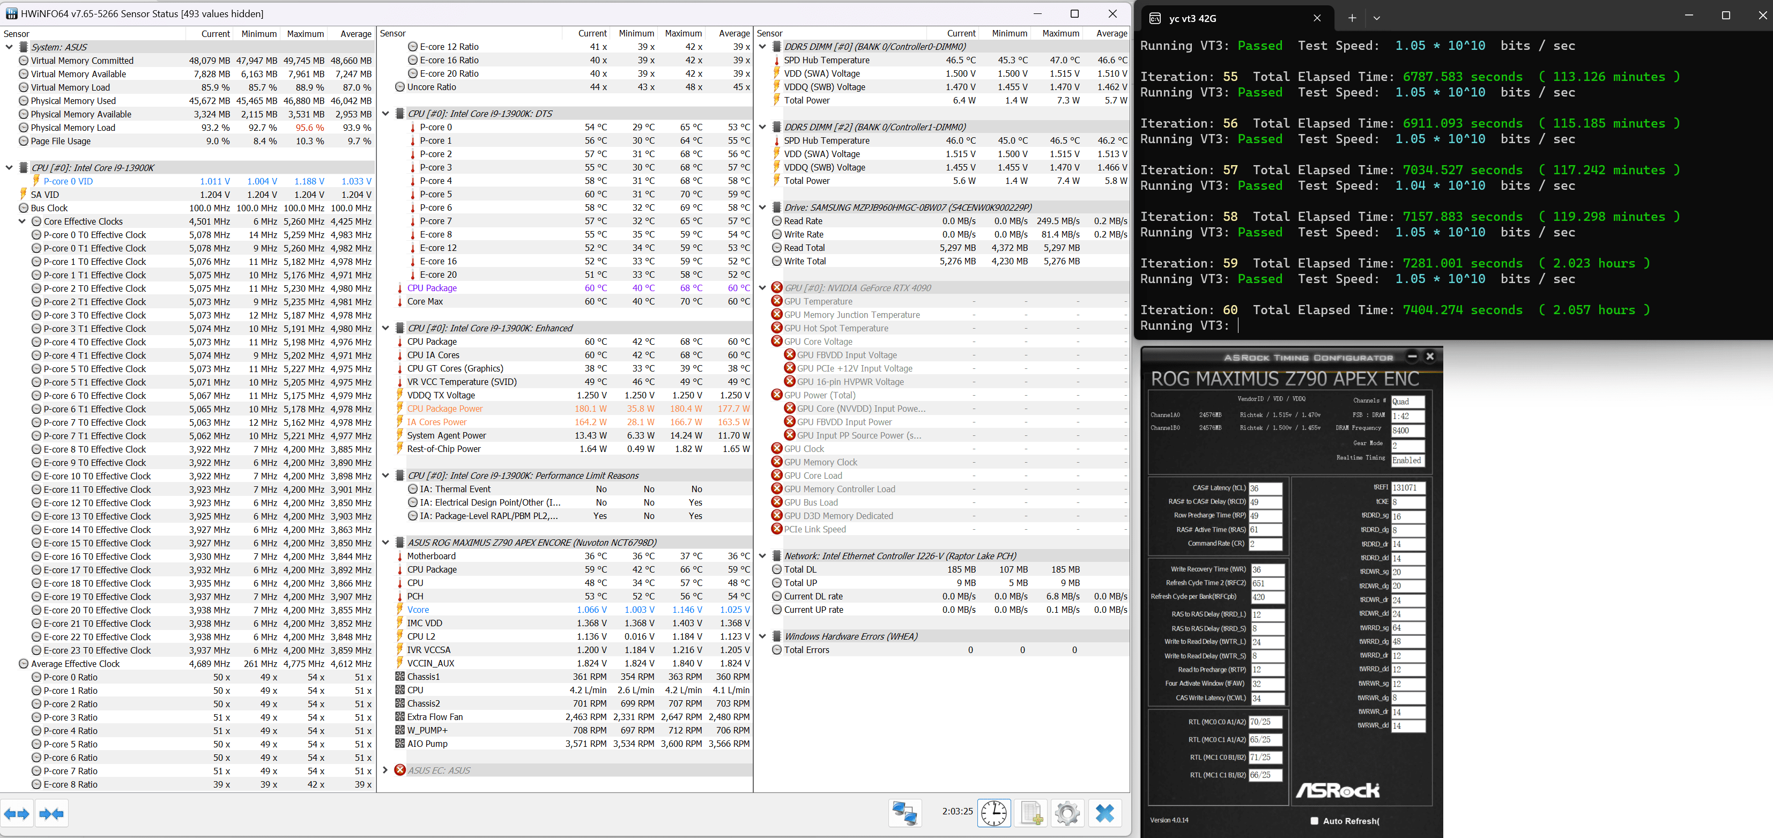1773x838 pixels.
Task: Collapse the System: ASUS sensor group
Action: [9, 47]
